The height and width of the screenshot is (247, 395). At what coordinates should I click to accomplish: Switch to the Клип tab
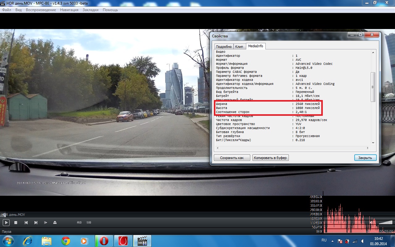(239, 47)
